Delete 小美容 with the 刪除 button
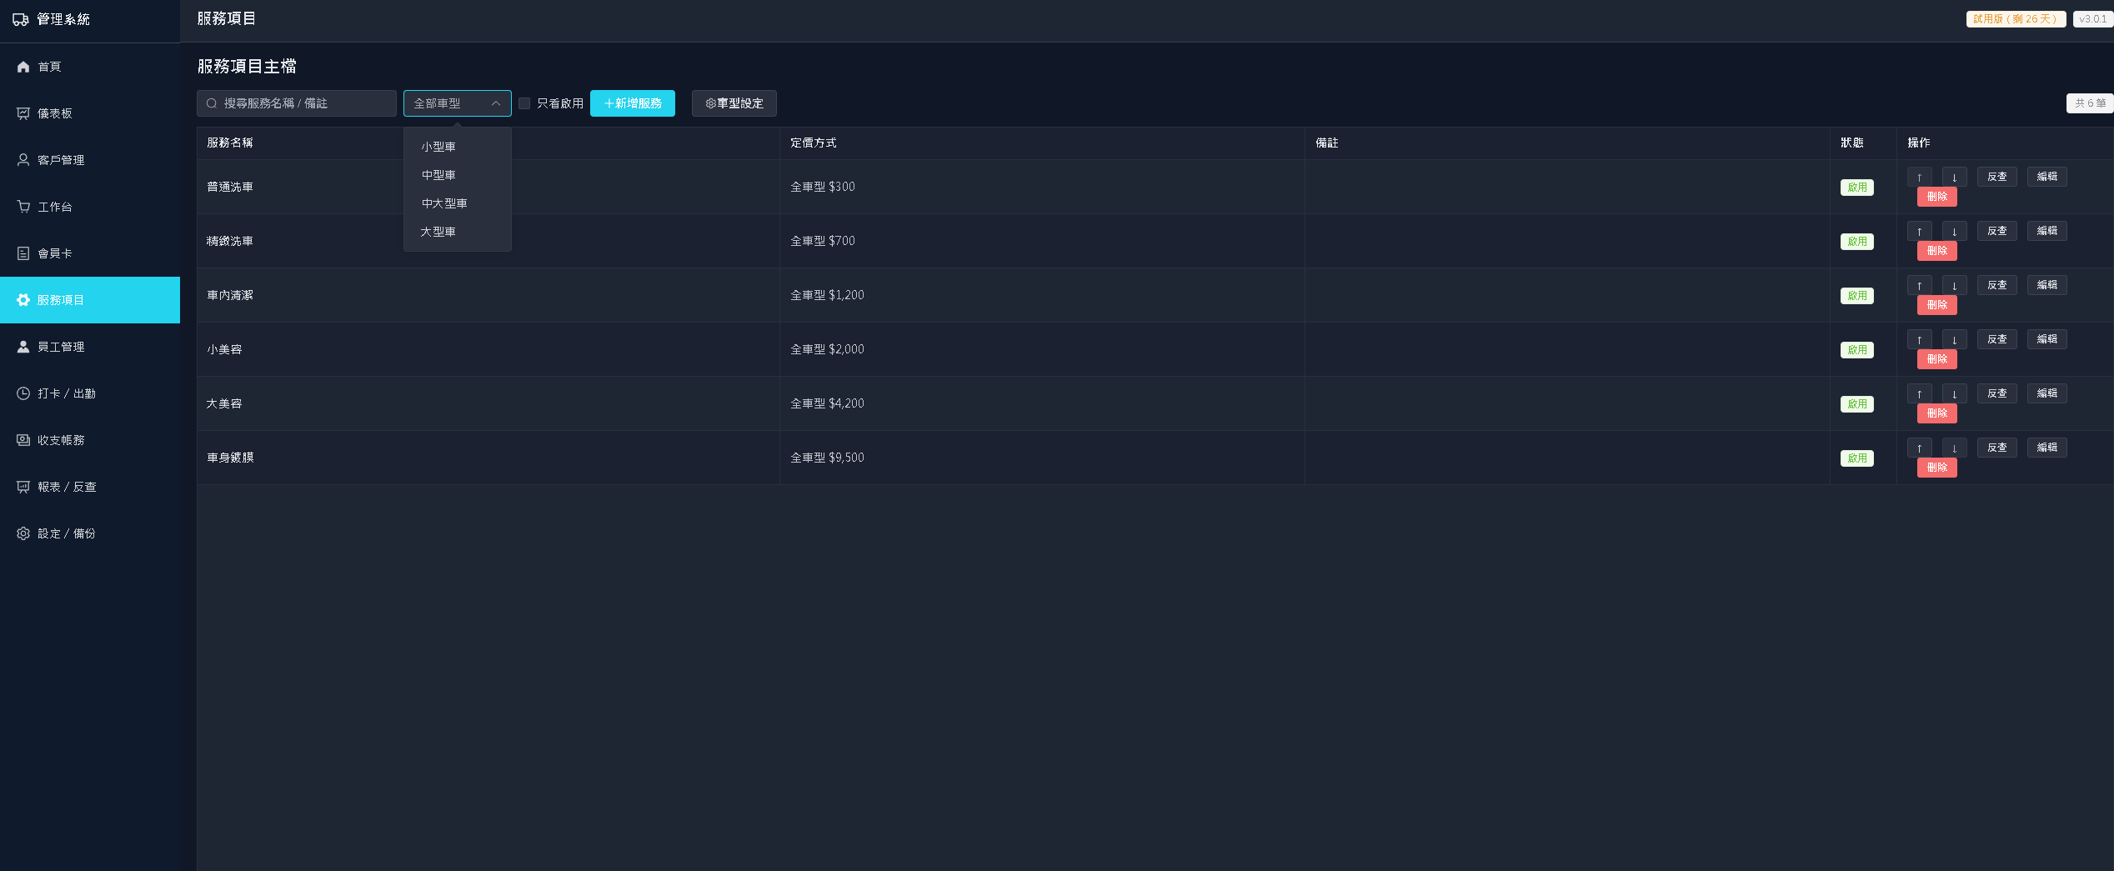This screenshot has width=2114, height=871. (1937, 359)
